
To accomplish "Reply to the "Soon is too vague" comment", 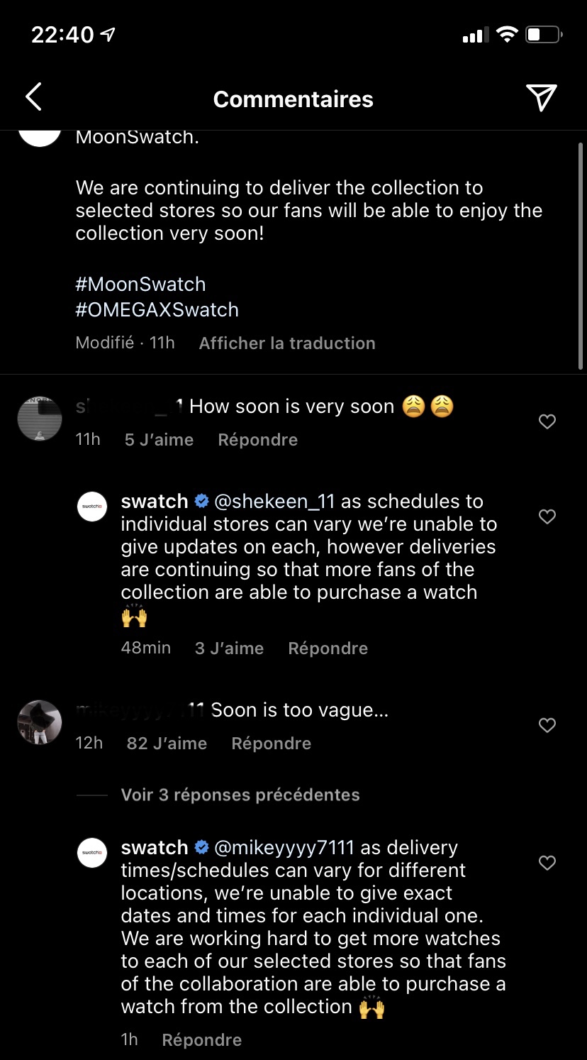I will (x=271, y=744).
